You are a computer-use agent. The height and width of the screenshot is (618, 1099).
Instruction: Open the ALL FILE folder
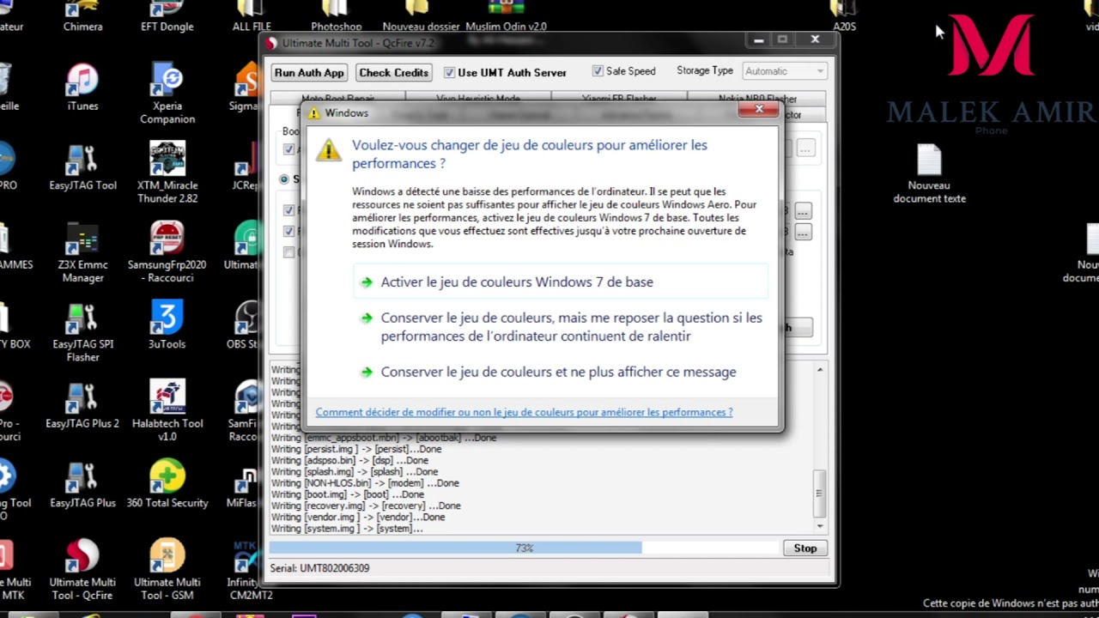click(x=252, y=16)
